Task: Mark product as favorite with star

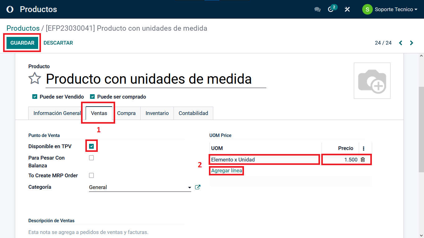Action: tap(34, 78)
